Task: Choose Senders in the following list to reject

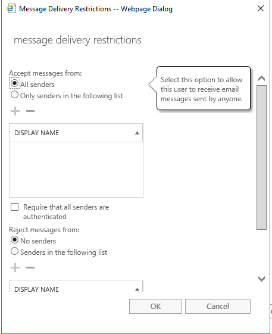Action: pos(14,251)
